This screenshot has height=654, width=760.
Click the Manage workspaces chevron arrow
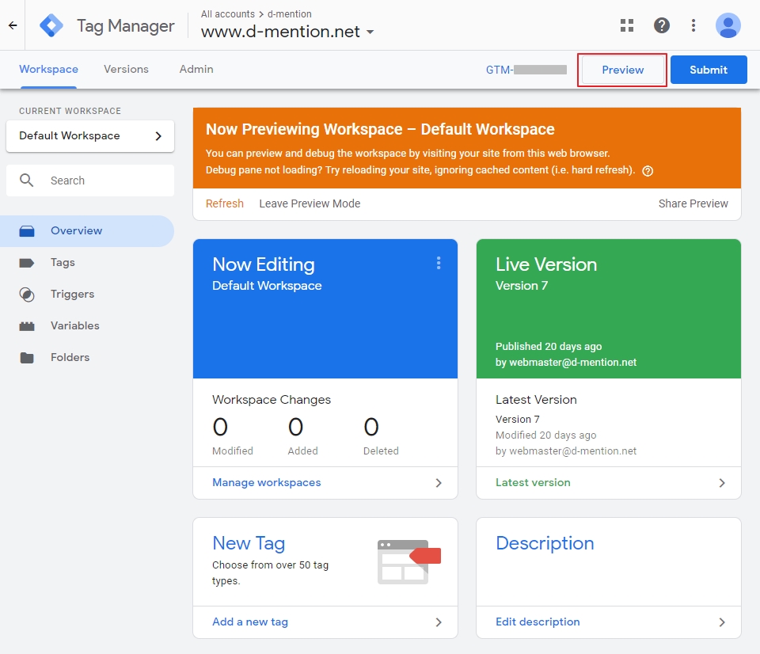(x=438, y=483)
